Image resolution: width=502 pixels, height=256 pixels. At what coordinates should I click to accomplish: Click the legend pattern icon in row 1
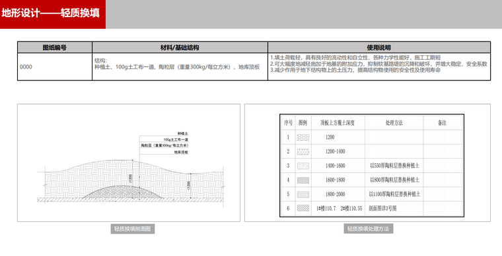[x=303, y=138]
